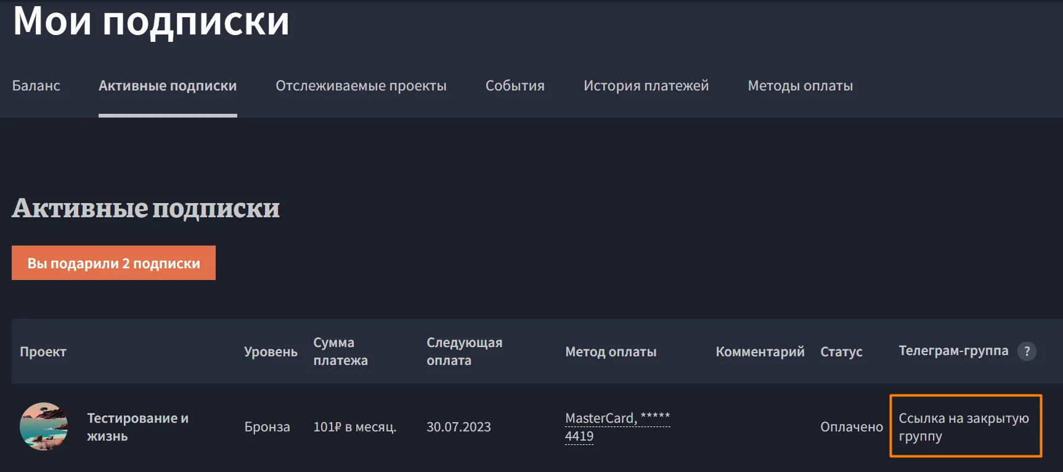Image resolution: width=1063 pixels, height=472 pixels.
Task: Click the Оплачено status cell
Action: click(x=852, y=427)
